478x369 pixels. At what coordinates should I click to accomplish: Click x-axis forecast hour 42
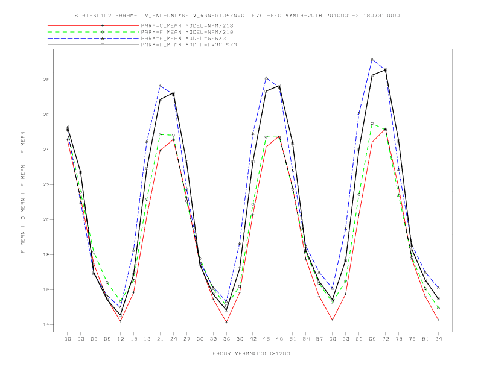pos(253,339)
